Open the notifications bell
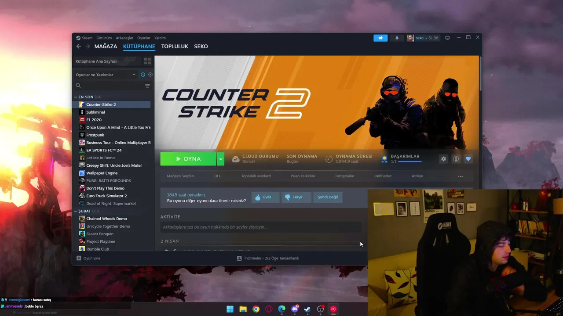Image resolution: width=563 pixels, height=316 pixels. pos(397,38)
